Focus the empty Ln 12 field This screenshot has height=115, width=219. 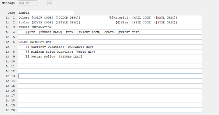(110, 71)
